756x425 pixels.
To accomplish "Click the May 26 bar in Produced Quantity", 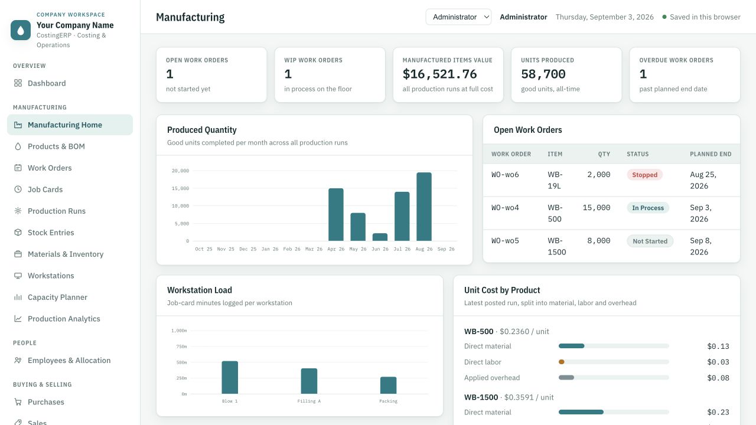I will (x=358, y=227).
